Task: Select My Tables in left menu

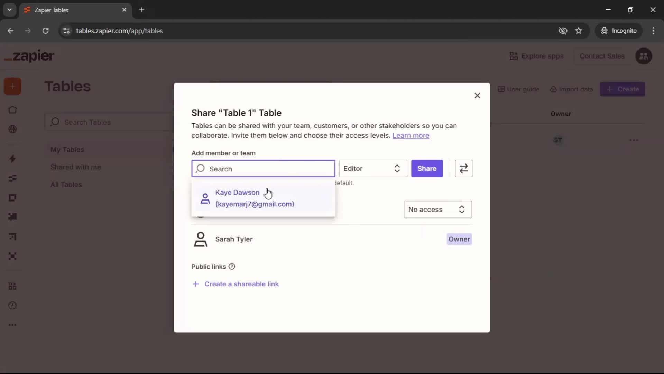Action: point(67,150)
